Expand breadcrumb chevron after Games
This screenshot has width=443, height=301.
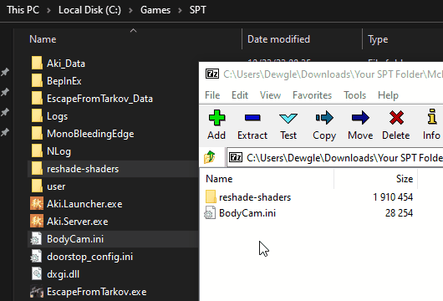180,11
